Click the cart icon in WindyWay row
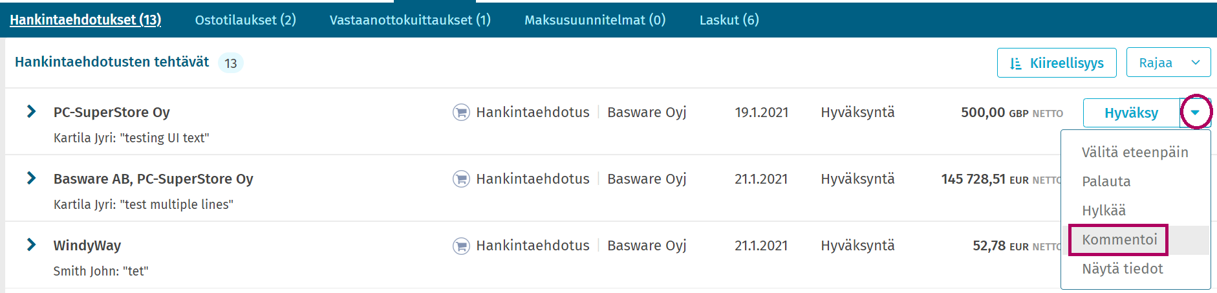This screenshot has width=1217, height=293. pos(461,246)
